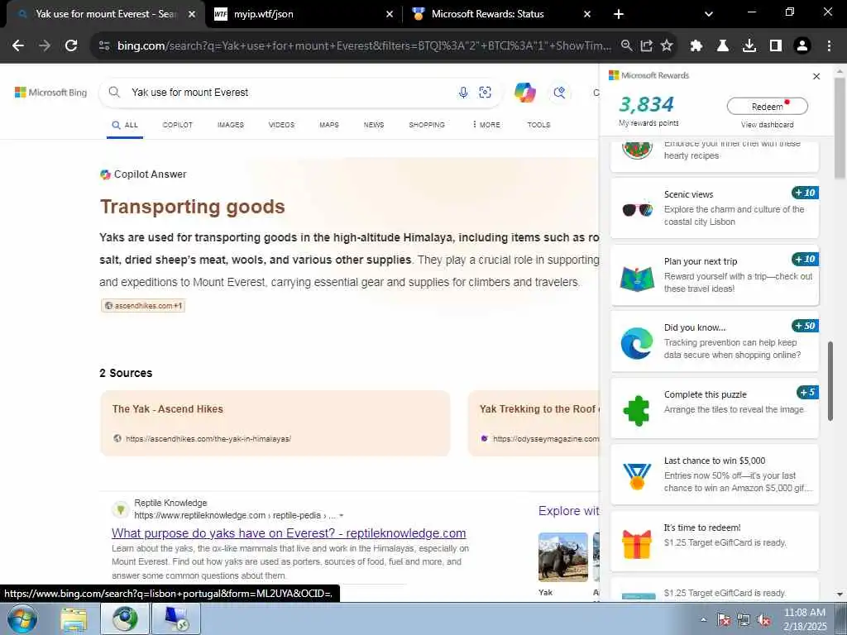Open the Plan your next trip card

715,275
